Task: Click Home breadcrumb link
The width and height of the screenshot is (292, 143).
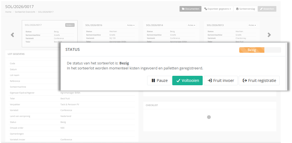Action: (x=8, y=12)
